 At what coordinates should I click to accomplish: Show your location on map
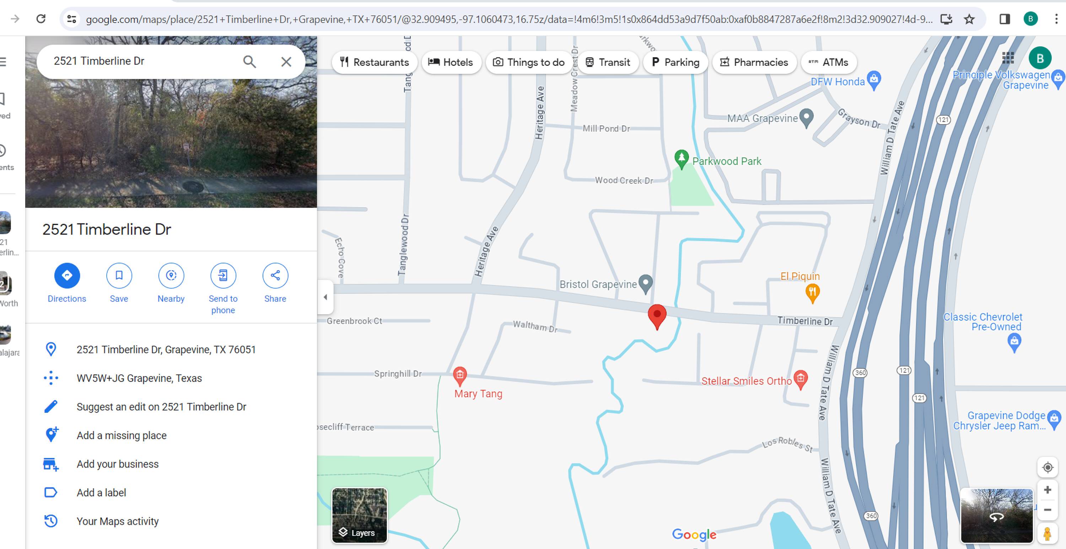click(1048, 468)
